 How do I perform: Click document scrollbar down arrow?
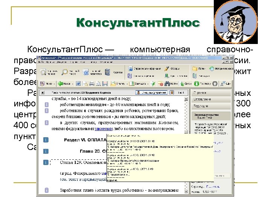tap(186, 192)
